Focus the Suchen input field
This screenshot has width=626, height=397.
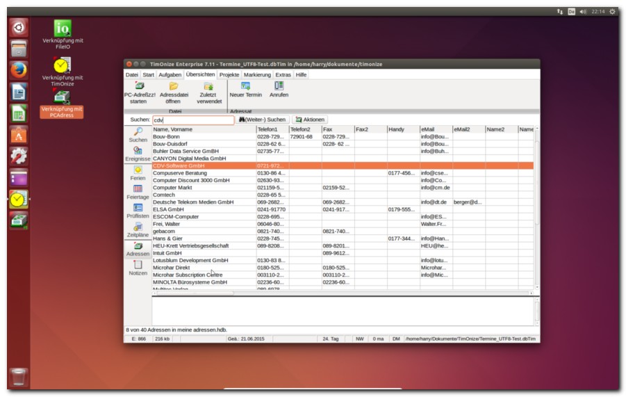coord(193,120)
